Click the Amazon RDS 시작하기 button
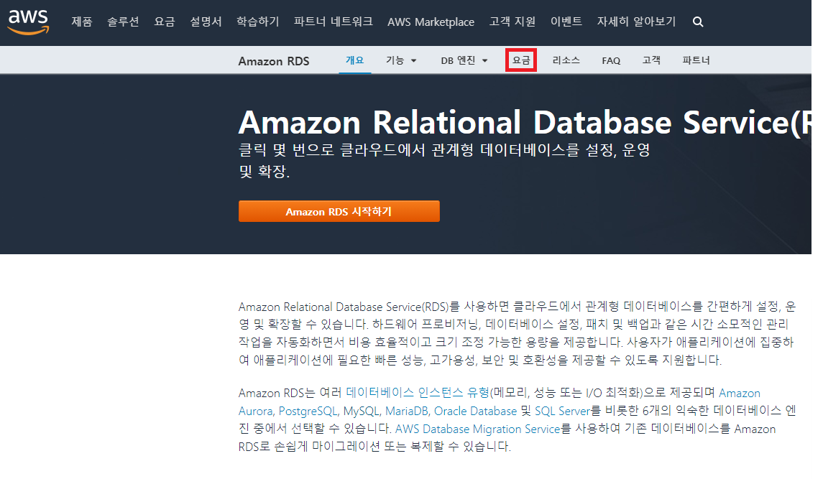This screenshot has height=479, width=823. (x=339, y=211)
